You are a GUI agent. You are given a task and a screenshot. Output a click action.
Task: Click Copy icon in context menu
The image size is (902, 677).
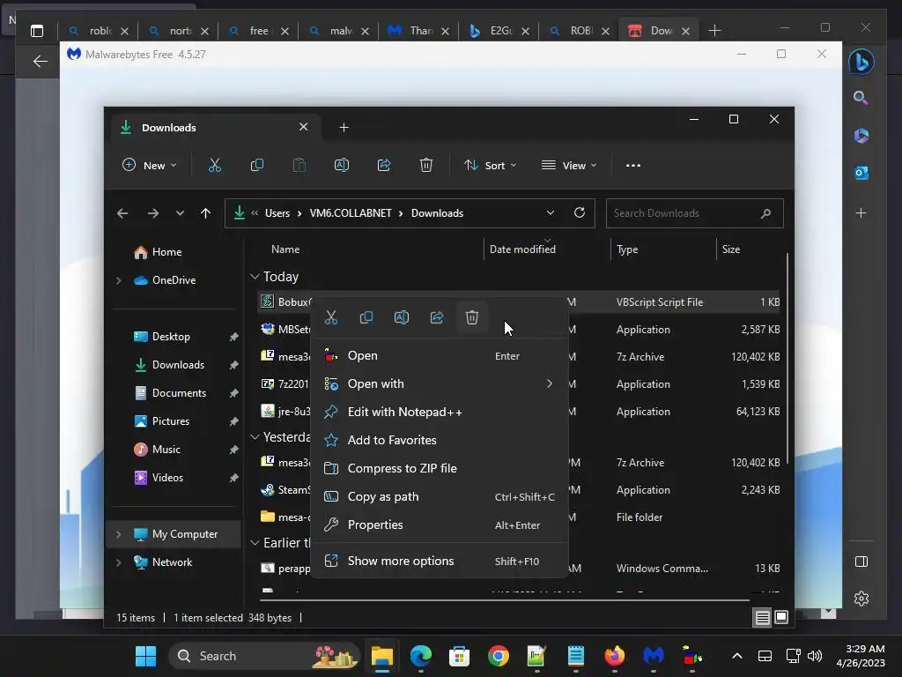(x=366, y=317)
